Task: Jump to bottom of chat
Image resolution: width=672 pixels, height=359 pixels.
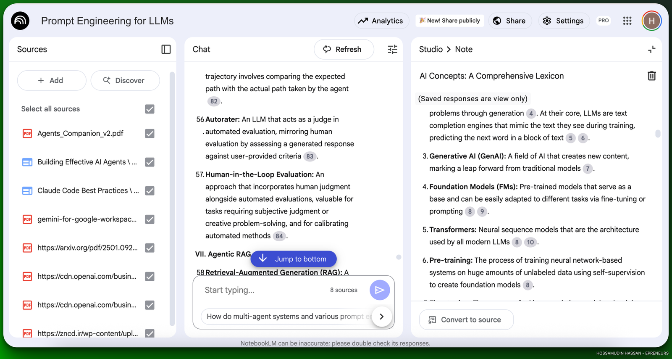Action: 294,259
